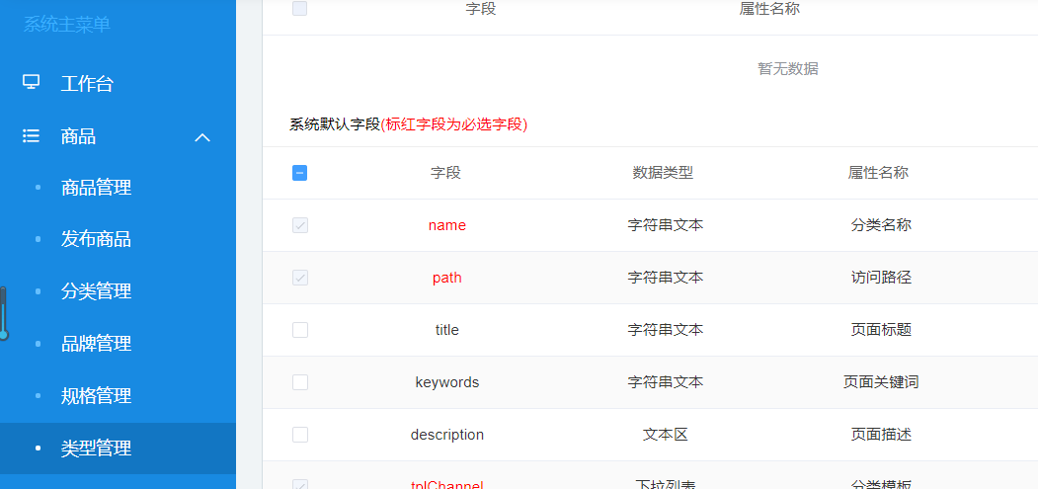Click the 系统主菜单 heading
This screenshot has height=489, width=1038.
(67, 25)
